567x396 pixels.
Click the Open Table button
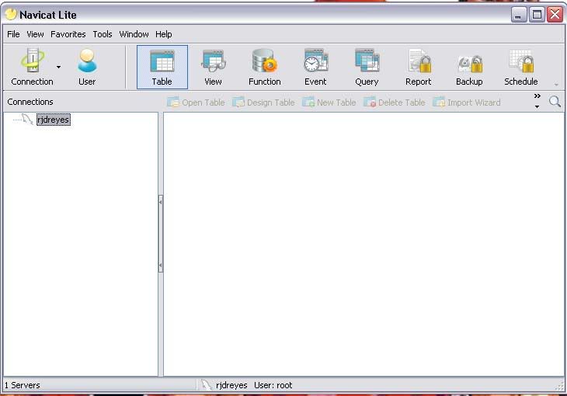tap(196, 102)
